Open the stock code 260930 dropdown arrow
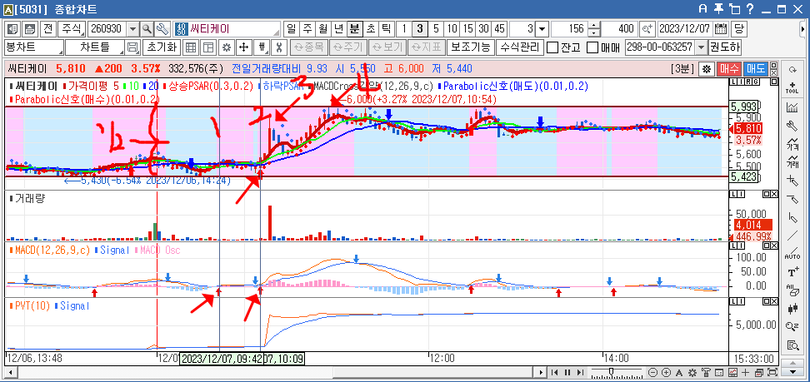This screenshot has height=382, width=810. 132,29
